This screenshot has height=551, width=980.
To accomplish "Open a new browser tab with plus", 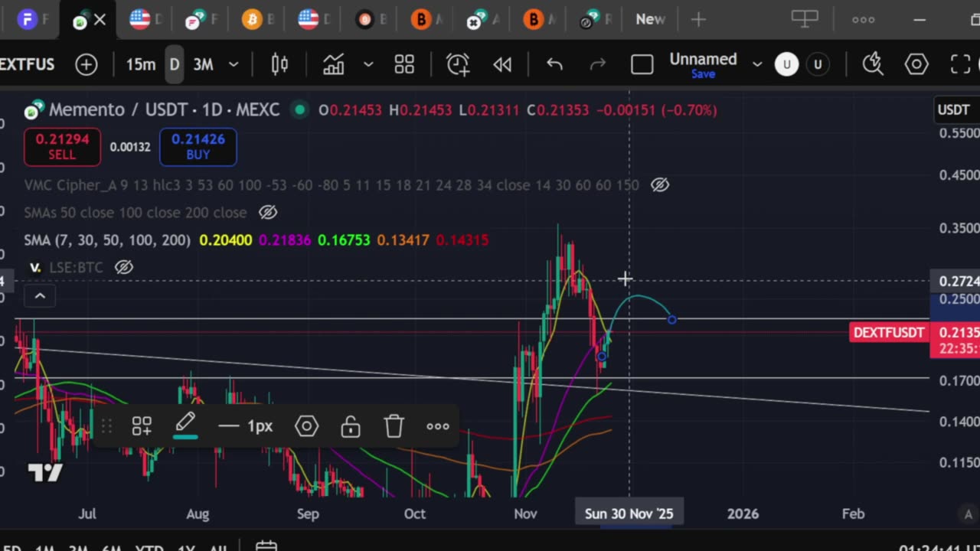I will click(698, 20).
